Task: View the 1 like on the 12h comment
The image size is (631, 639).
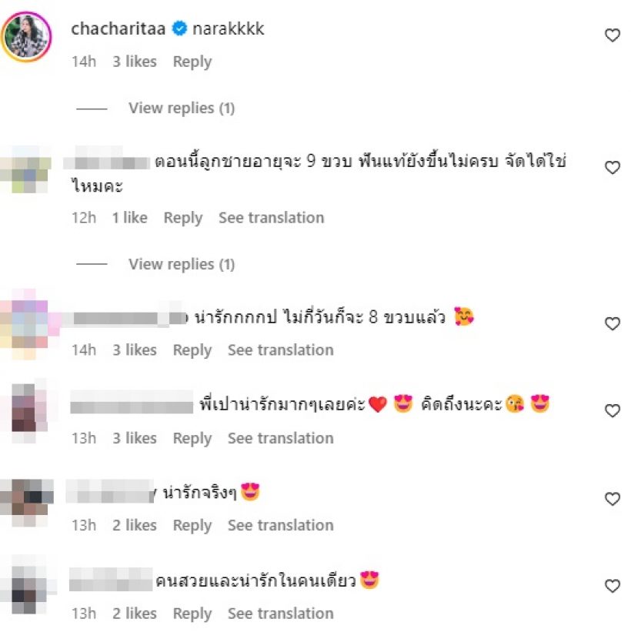Action: (129, 218)
